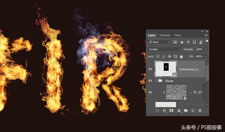Click the layers panel scrollbar thumb
Image resolution: width=225 pixels, height=132 pixels.
pyautogui.click(x=207, y=73)
